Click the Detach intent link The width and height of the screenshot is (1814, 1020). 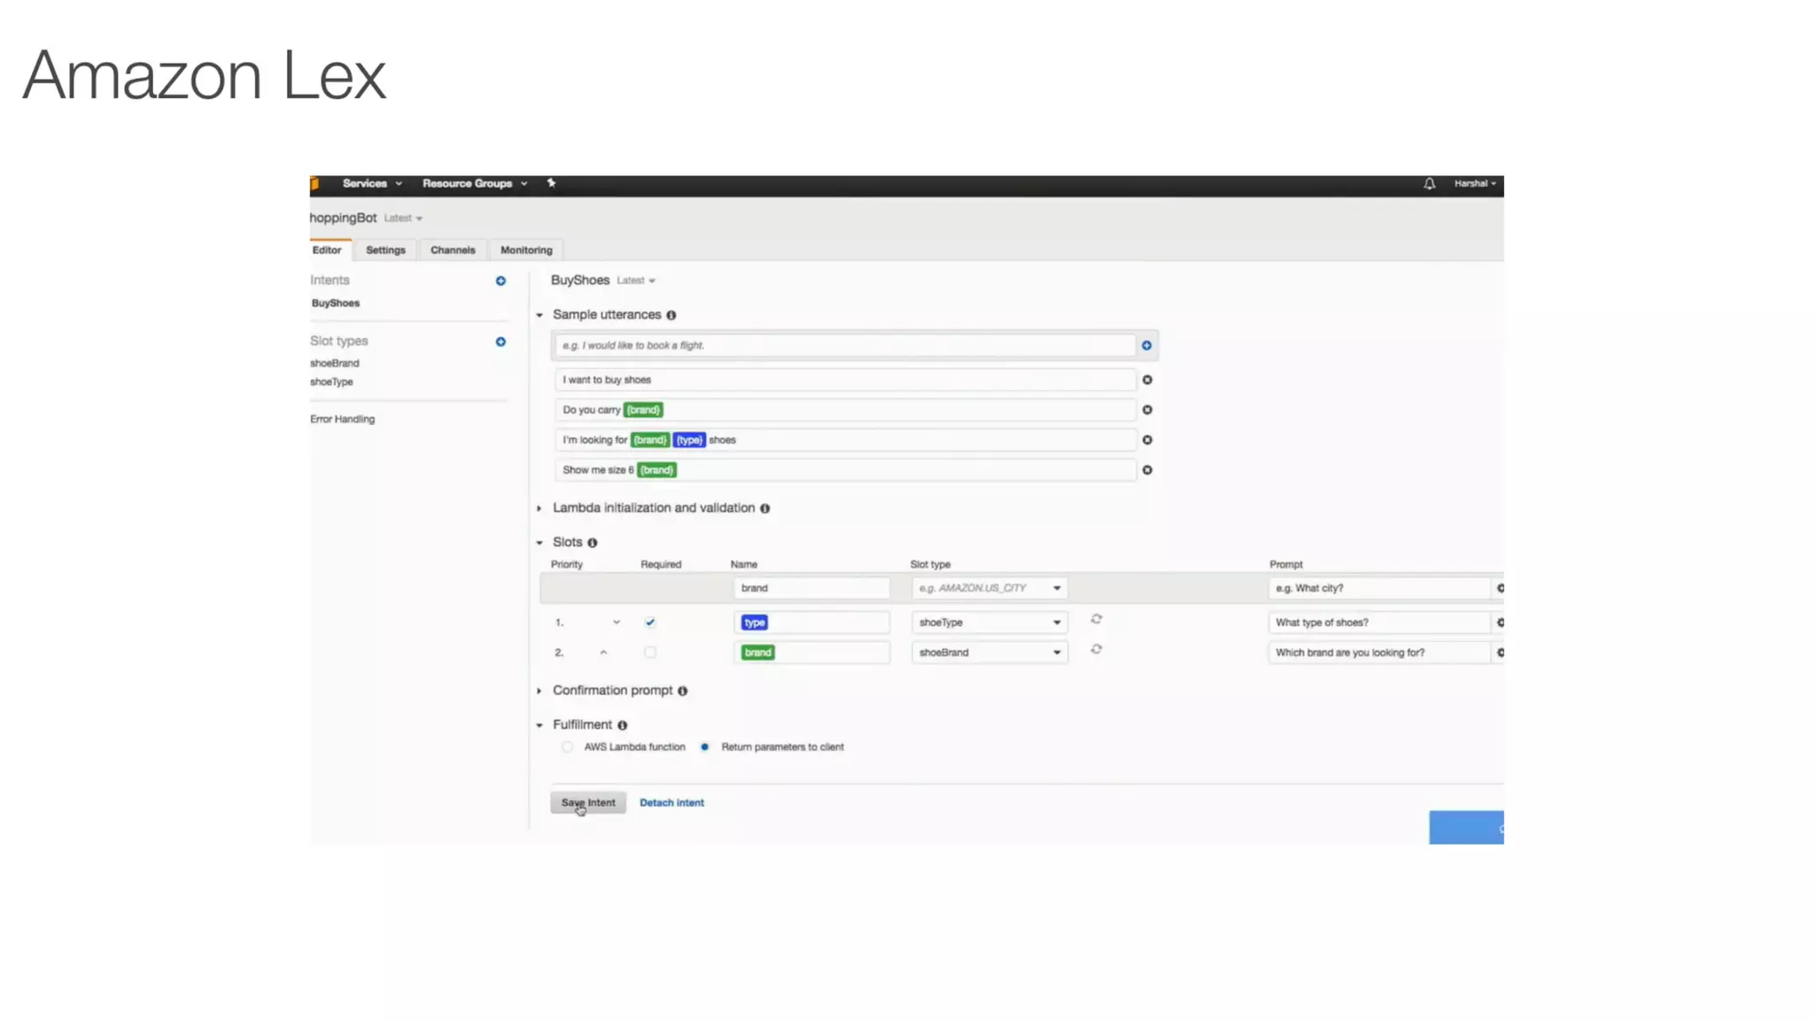[671, 803]
